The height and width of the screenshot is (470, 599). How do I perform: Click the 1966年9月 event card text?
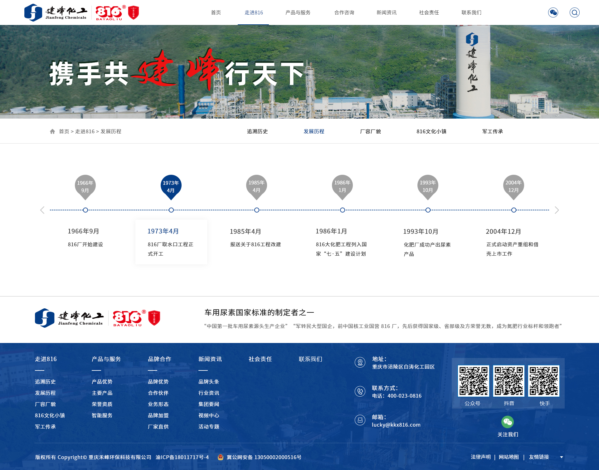click(x=85, y=237)
